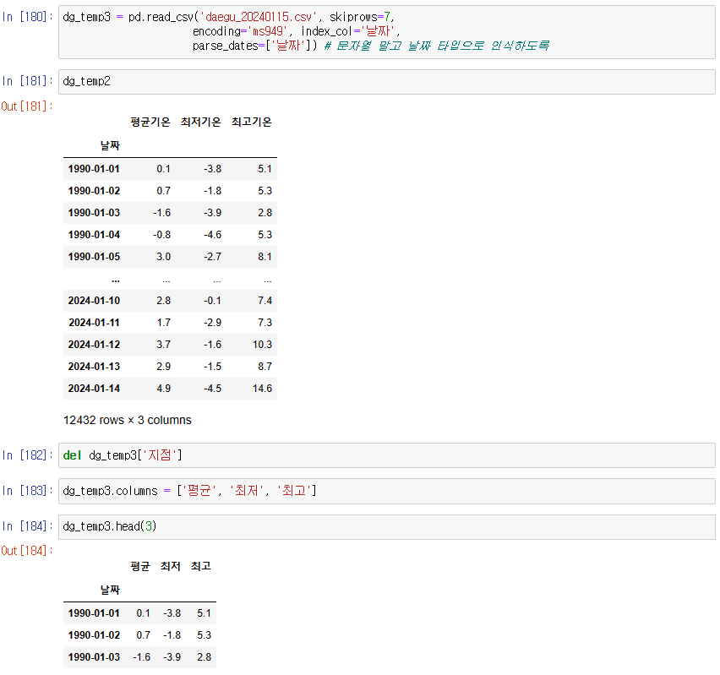Click the 평균 column header in second table
720x675 pixels.
point(140,566)
